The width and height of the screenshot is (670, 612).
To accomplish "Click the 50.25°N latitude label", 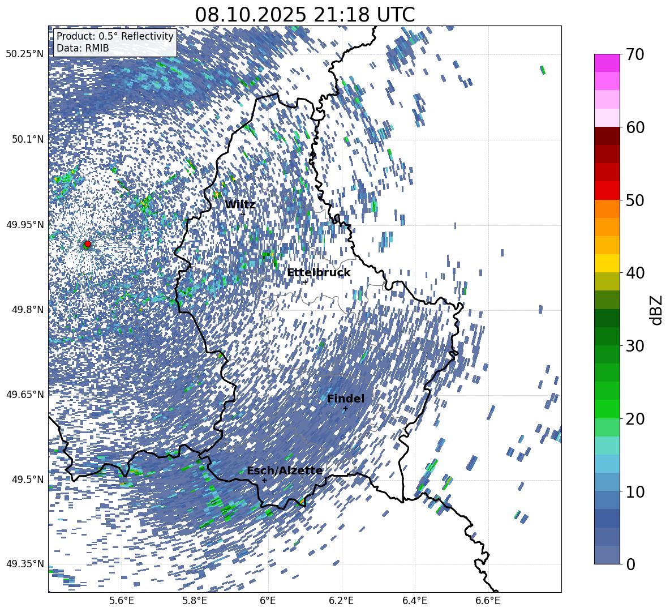I will (25, 54).
